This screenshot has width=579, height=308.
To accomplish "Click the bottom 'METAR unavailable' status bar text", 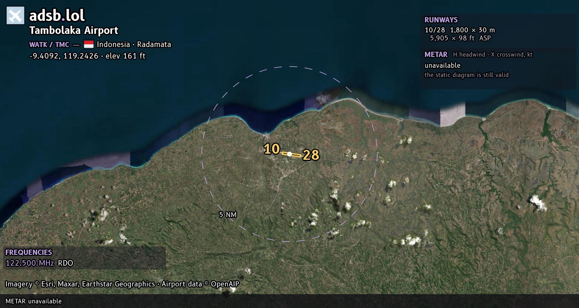I will click(34, 301).
